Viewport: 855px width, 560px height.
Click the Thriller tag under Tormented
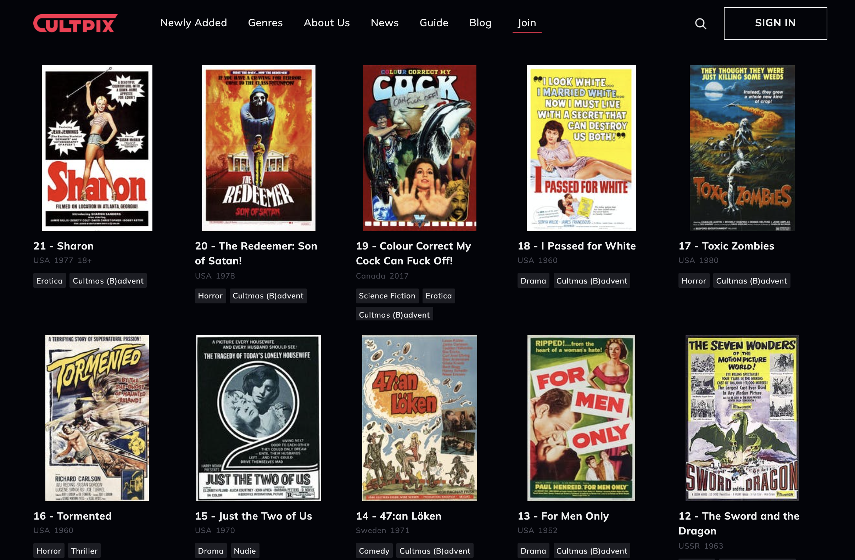click(84, 551)
